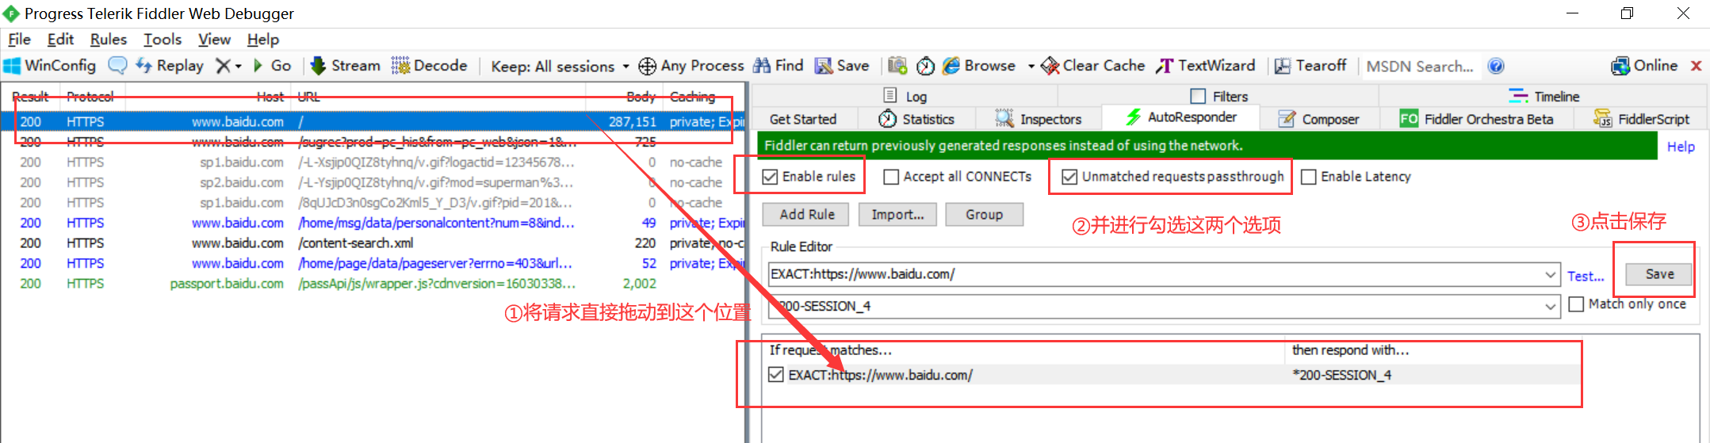Open the Keep: All sessions dropdown
This screenshot has height=443, width=1710.
coord(560,67)
